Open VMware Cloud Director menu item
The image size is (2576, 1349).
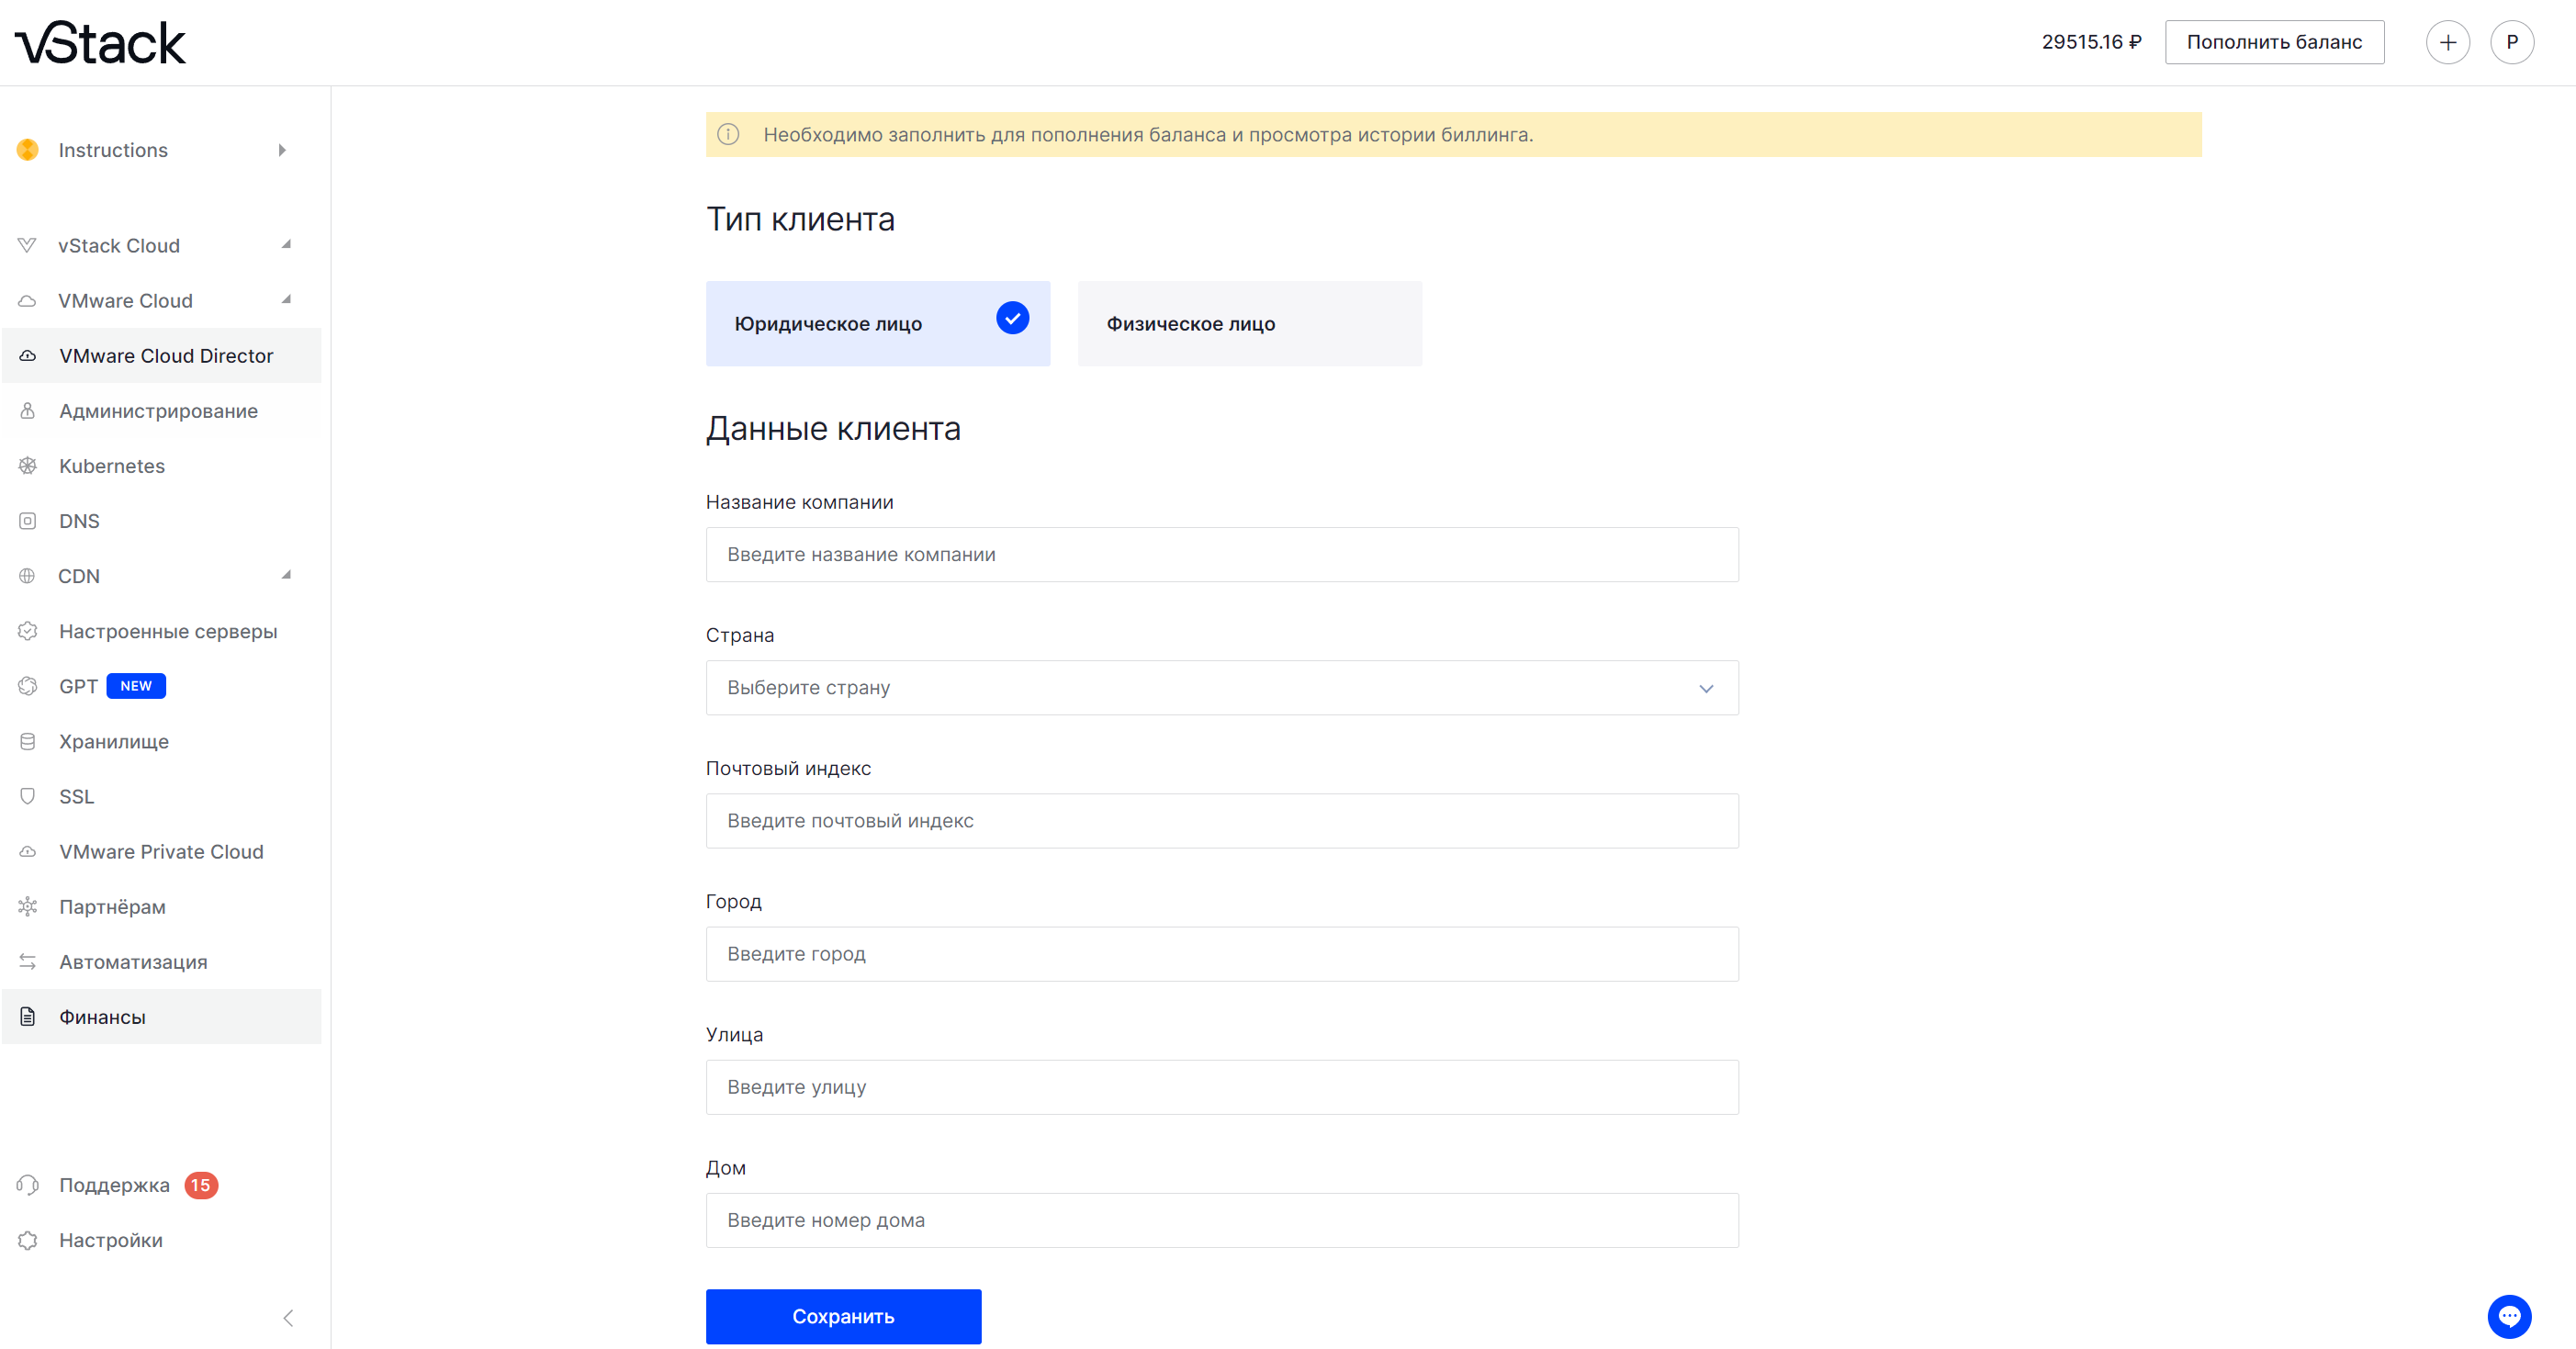162,355
